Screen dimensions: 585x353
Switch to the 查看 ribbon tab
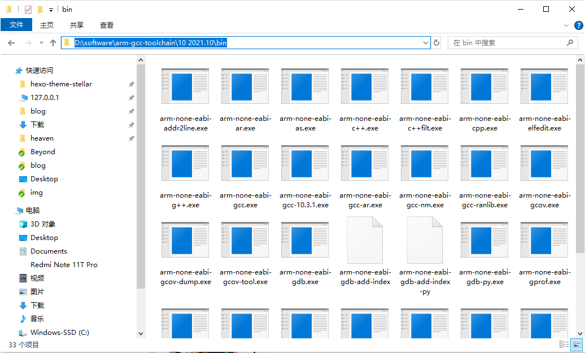107,25
